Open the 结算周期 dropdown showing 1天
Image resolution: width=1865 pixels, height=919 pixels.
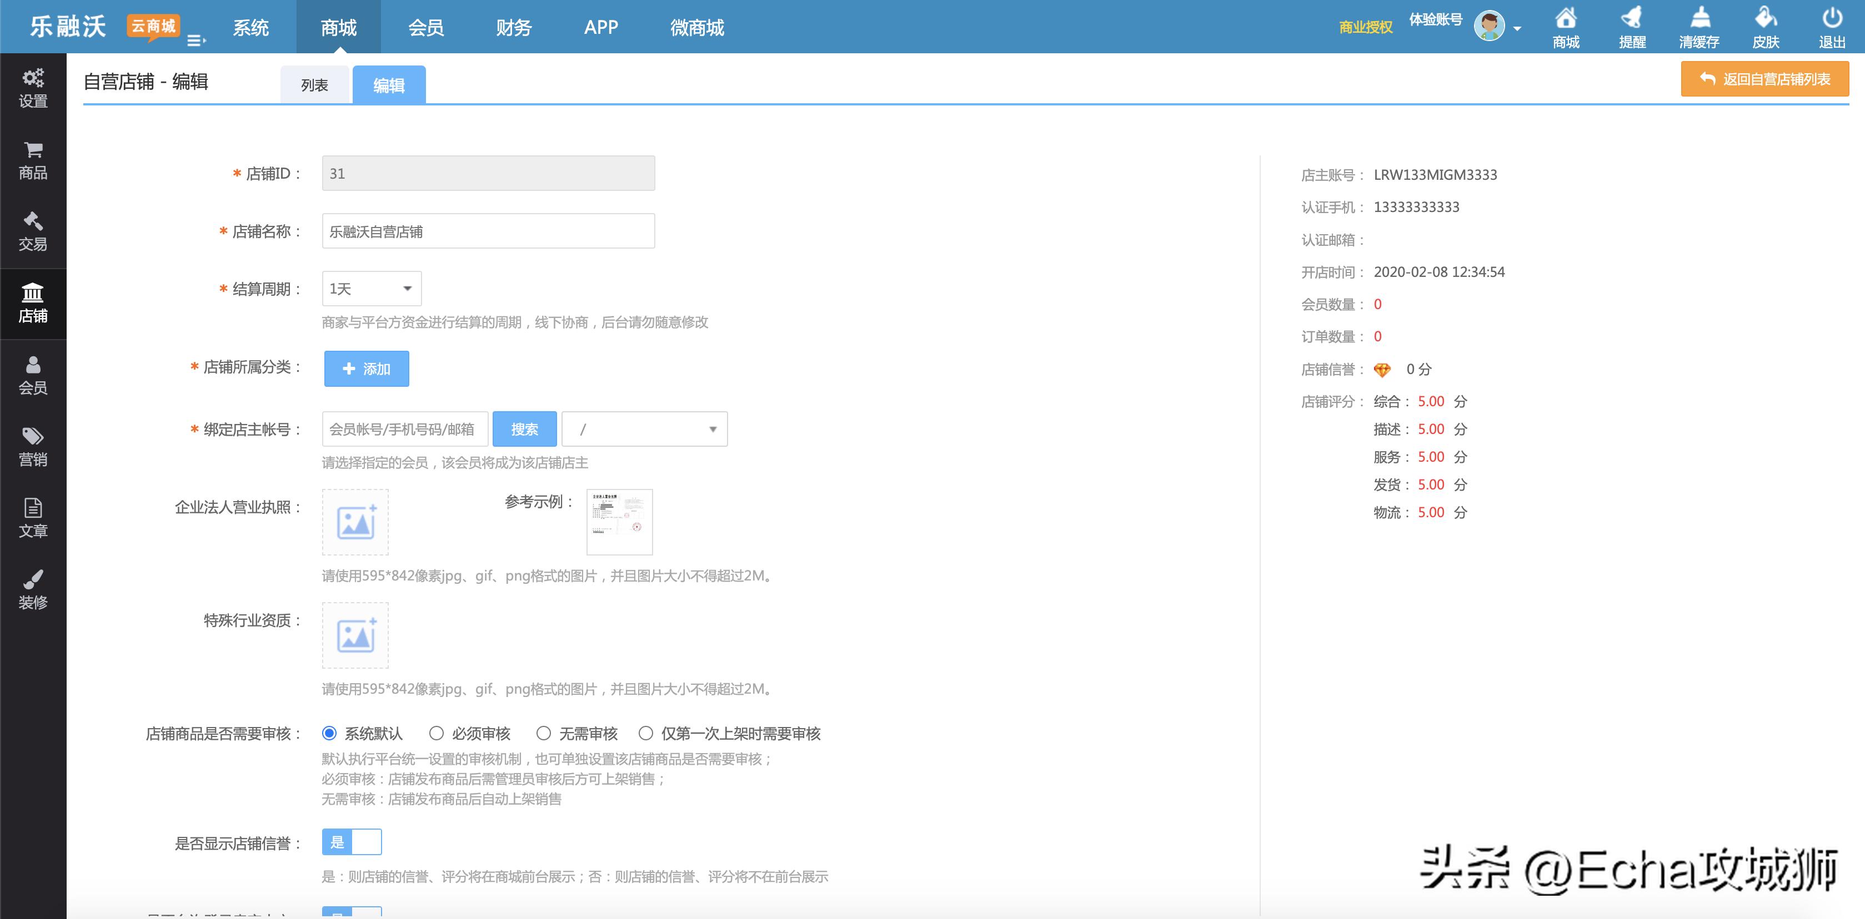[370, 287]
